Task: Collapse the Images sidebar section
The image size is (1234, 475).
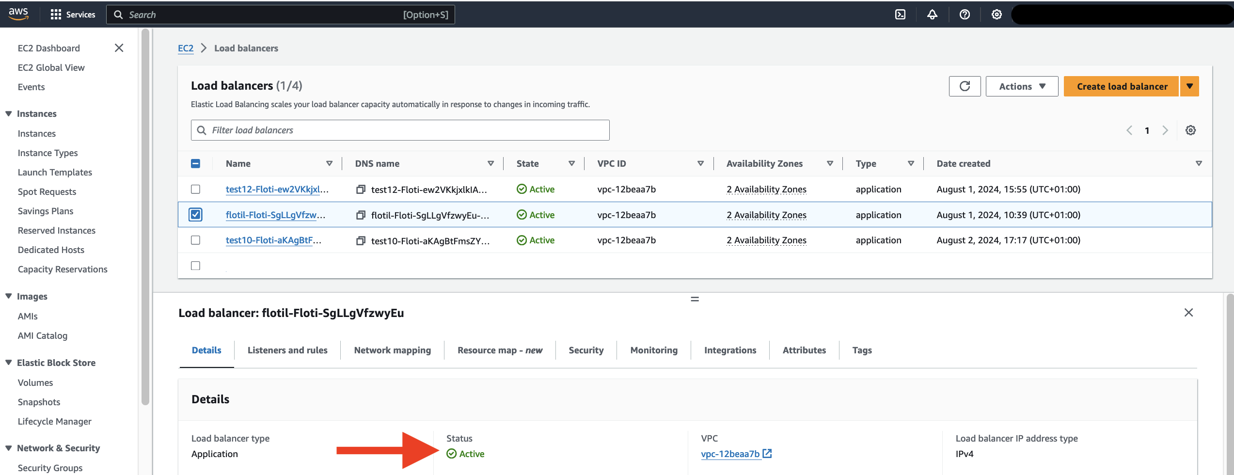Action: click(x=8, y=296)
